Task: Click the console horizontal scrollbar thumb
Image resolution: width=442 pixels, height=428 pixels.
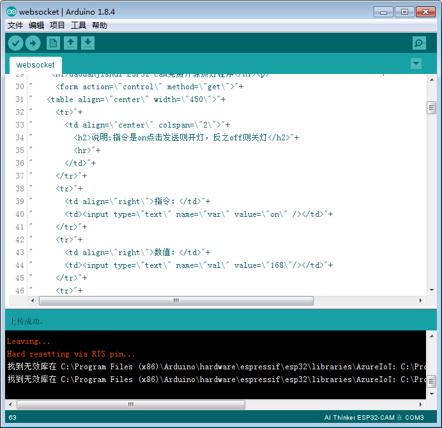Action: point(131,404)
